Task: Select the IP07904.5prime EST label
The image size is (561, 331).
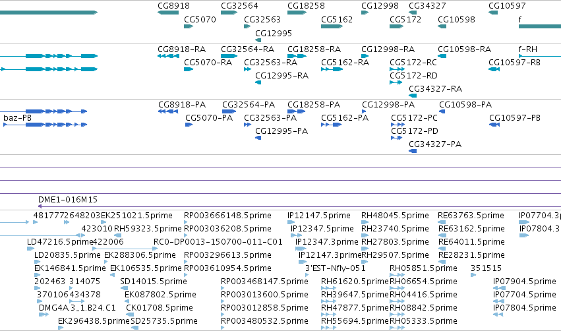Action: pyautogui.click(x=525, y=282)
